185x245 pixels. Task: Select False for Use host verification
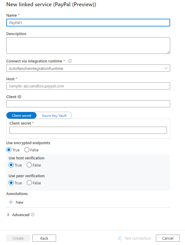tap(29, 165)
